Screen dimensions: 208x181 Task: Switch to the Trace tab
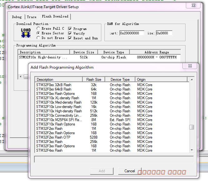(31, 17)
